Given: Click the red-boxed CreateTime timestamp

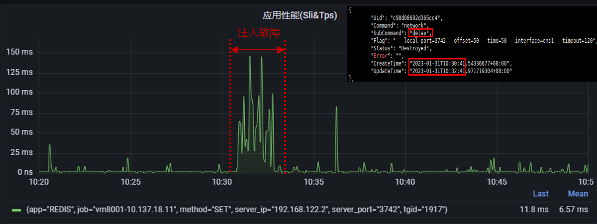Looking at the screenshot, I should click(x=437, y=64).
